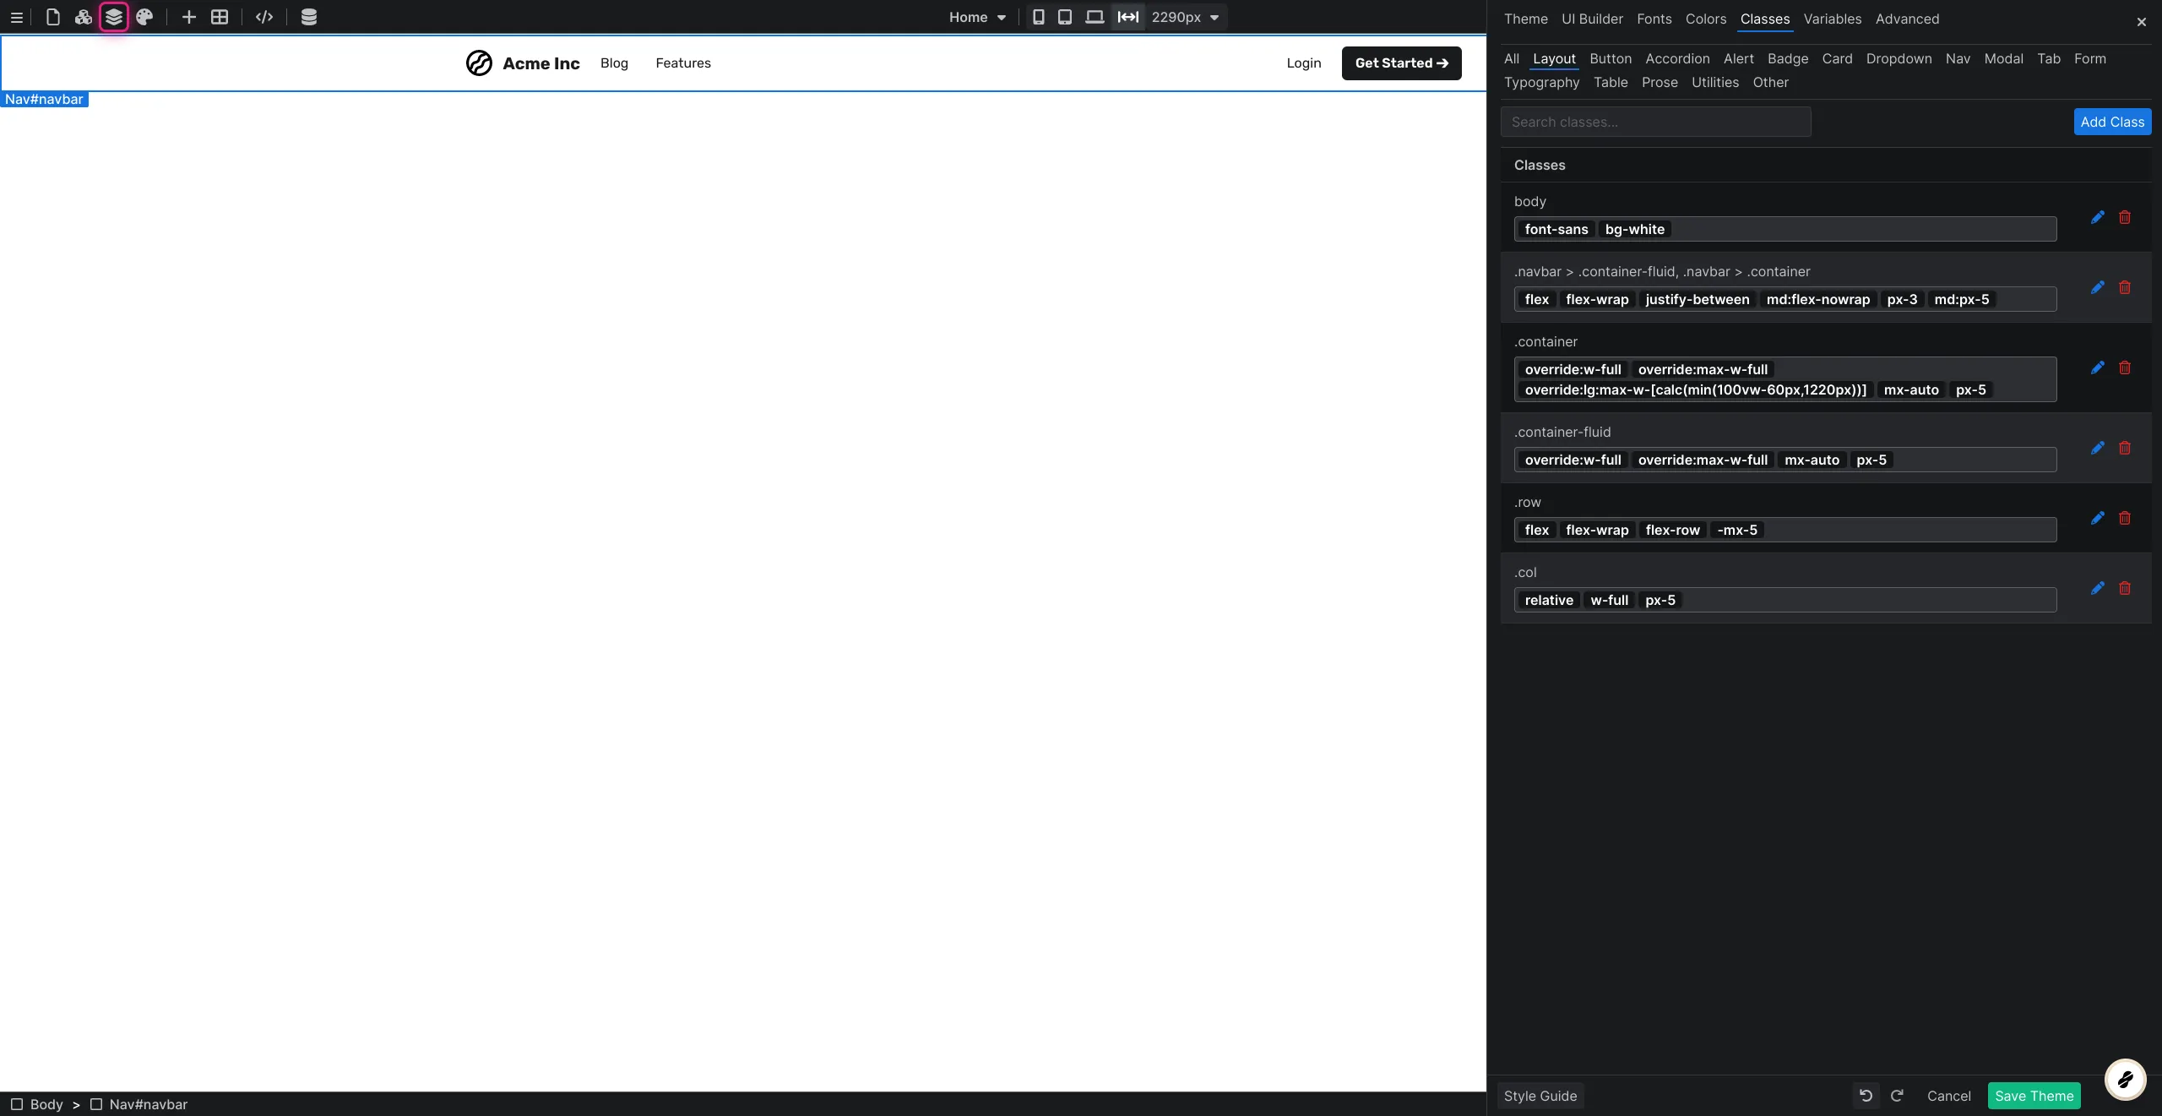Screen dimensions: 2162x1116
Task: Switch to laptop viewport icon
Action: click(1095, 17)
